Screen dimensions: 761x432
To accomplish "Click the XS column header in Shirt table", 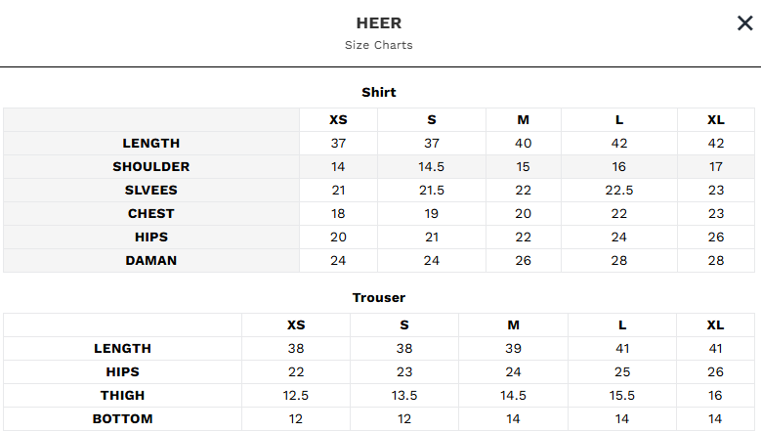I will (x=338, y=120).
